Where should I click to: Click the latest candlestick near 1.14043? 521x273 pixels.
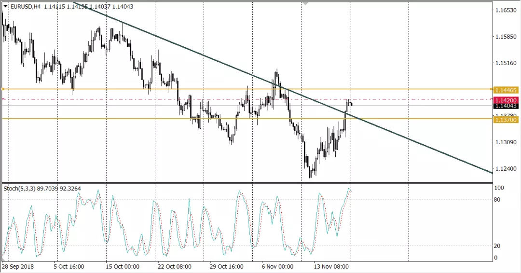(352, 104)
